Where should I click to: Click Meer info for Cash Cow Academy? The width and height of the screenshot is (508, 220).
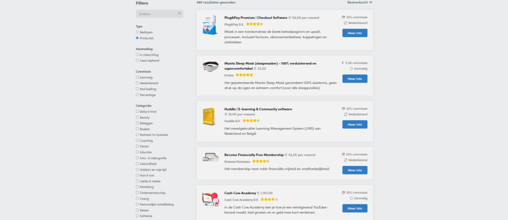click(x=355, y=208)
